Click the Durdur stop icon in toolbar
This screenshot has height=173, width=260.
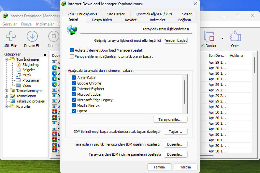[53, 36]
